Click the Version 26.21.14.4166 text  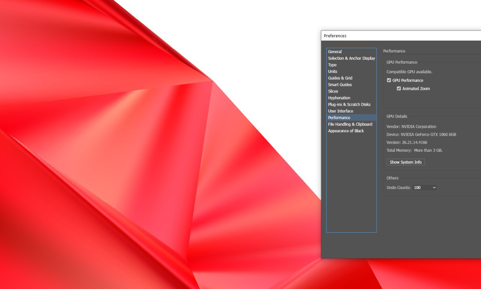407,142
